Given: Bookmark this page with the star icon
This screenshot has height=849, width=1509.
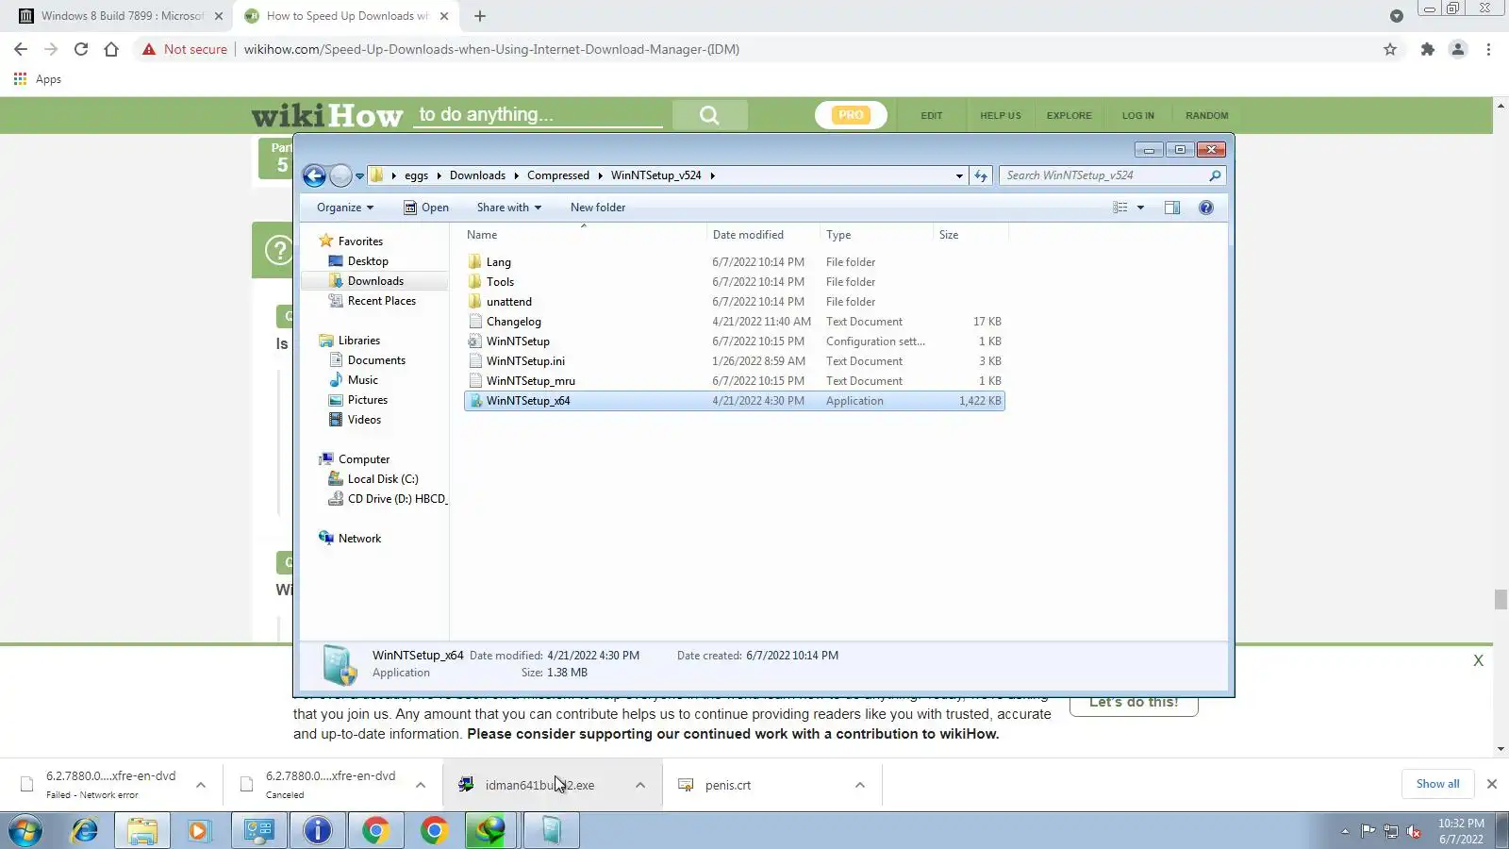Looking at the screenshot, I should 1390,49.
